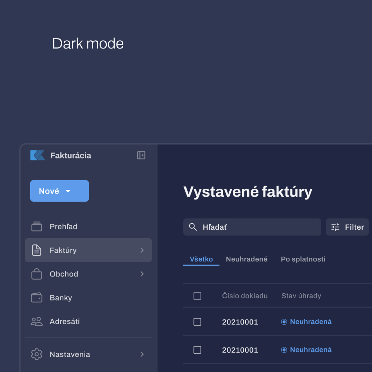Click the Fakturácia logo icon
Screen dimensions: 372x372
click(x=37, y=155)
